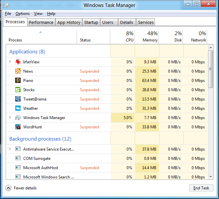Click the Microsoft Windows Search process icon
This screenshot has width=219, height=199.
click(x=18, y=177)
